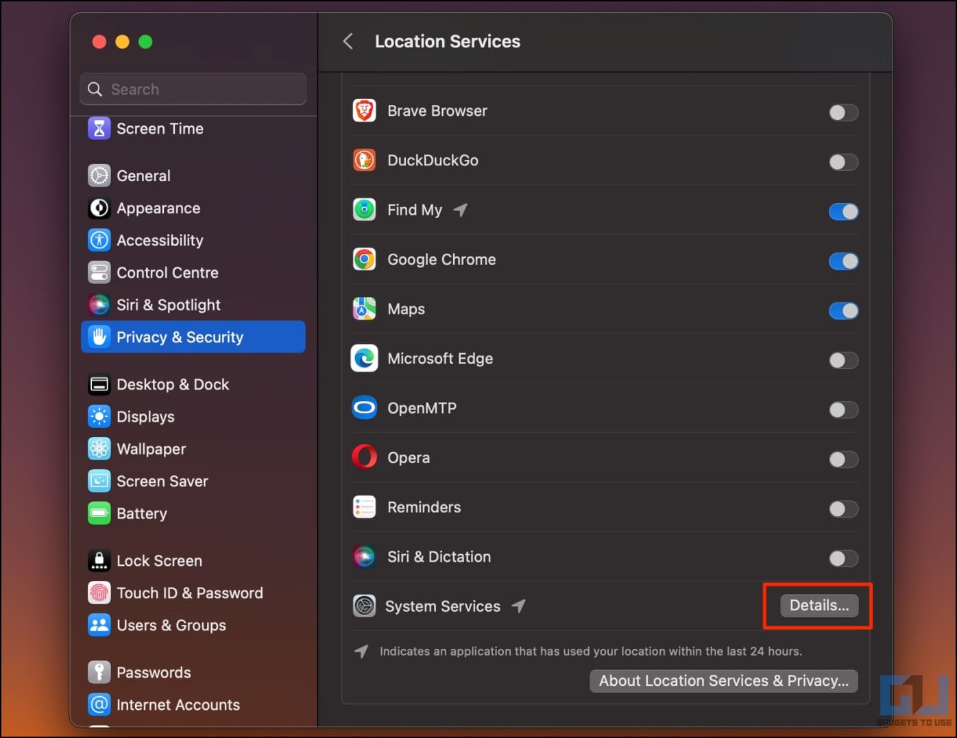Open Internet Accounts settings

193,704
